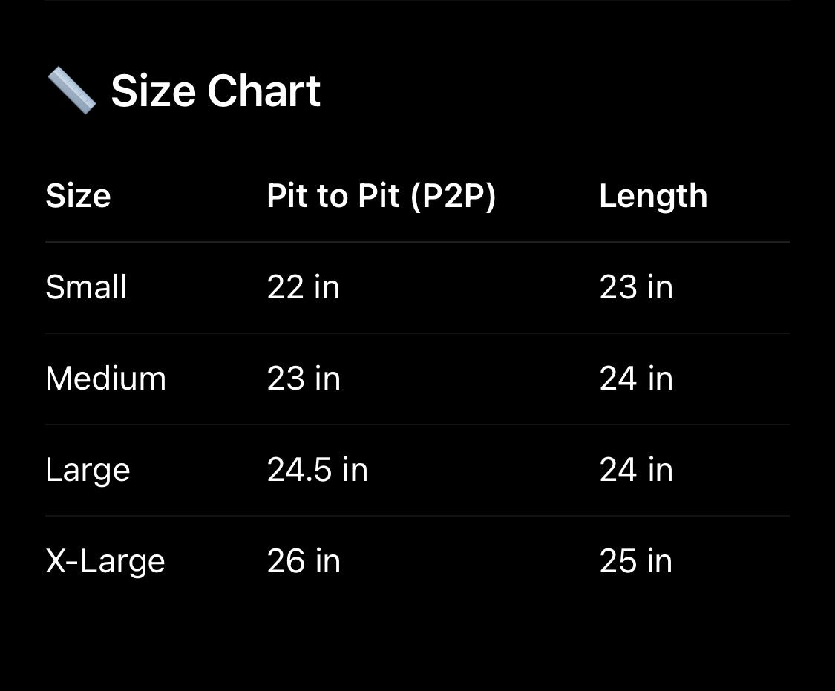
Task: Select the Small size row label
Action: coord(86,287)
